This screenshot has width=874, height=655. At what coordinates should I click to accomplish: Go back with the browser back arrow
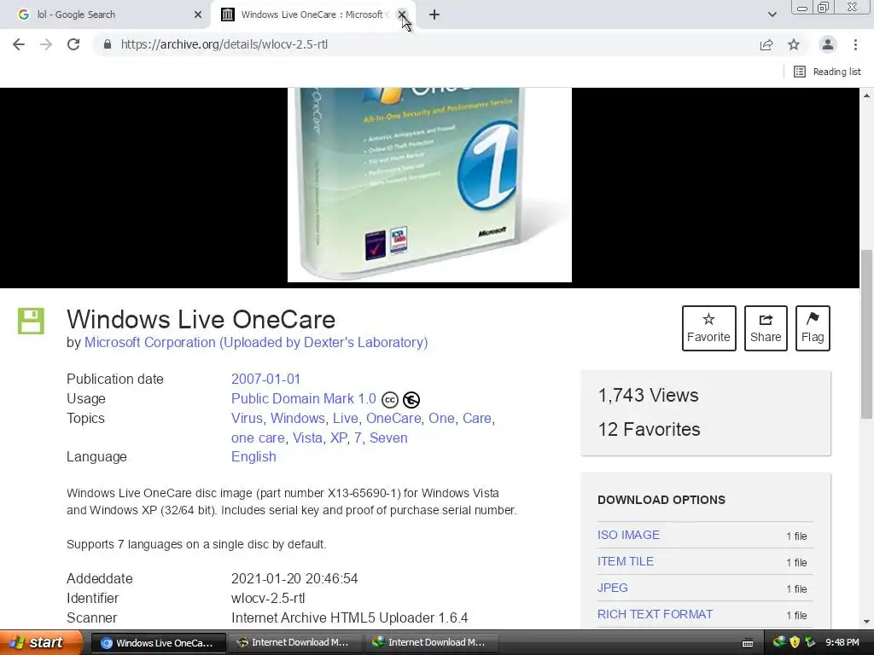19,44
